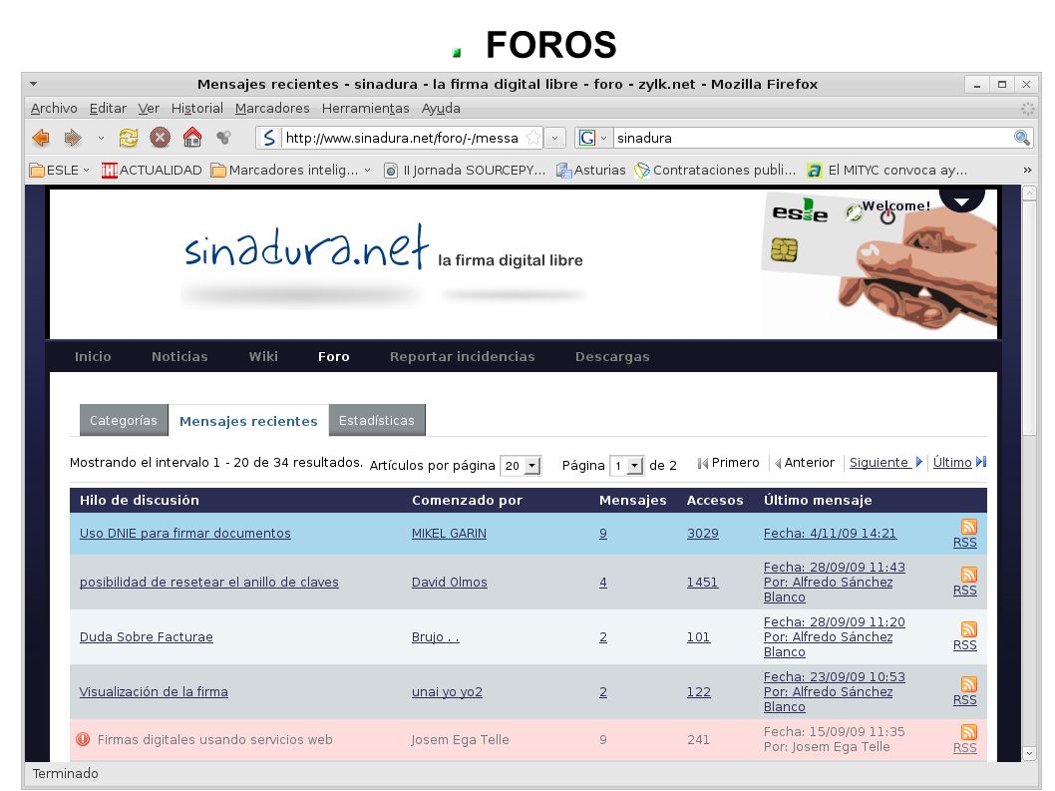Open the ACTUALIDAD bookmark
1055x791 pixels.
click(x=152, y=171)
